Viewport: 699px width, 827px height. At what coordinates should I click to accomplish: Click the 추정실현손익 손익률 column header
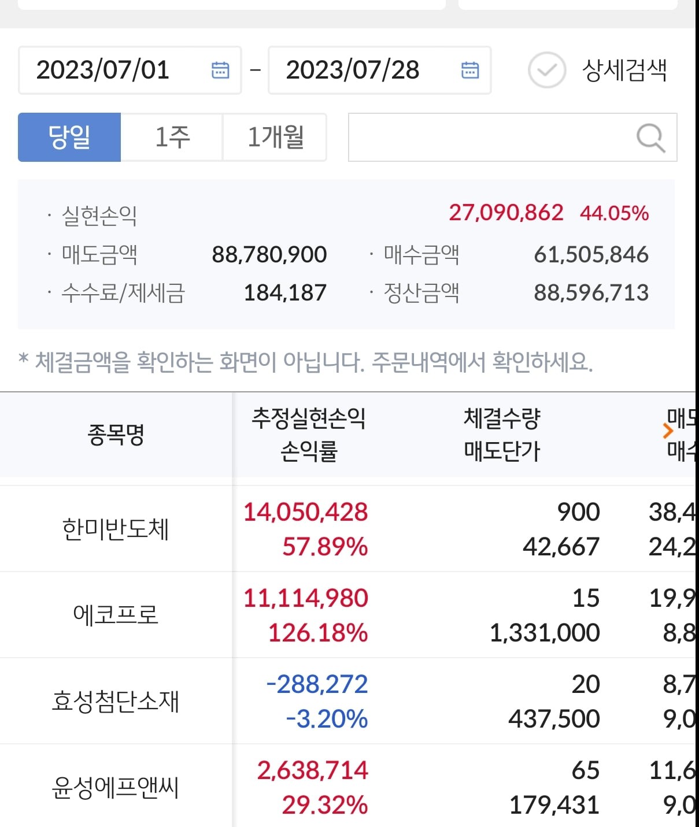tap(308, 435)
